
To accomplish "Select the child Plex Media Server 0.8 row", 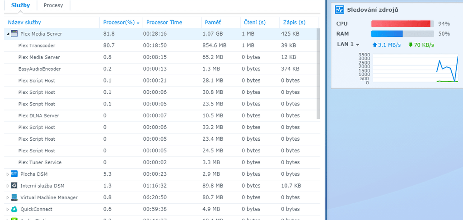I will [x=162, y=57].
